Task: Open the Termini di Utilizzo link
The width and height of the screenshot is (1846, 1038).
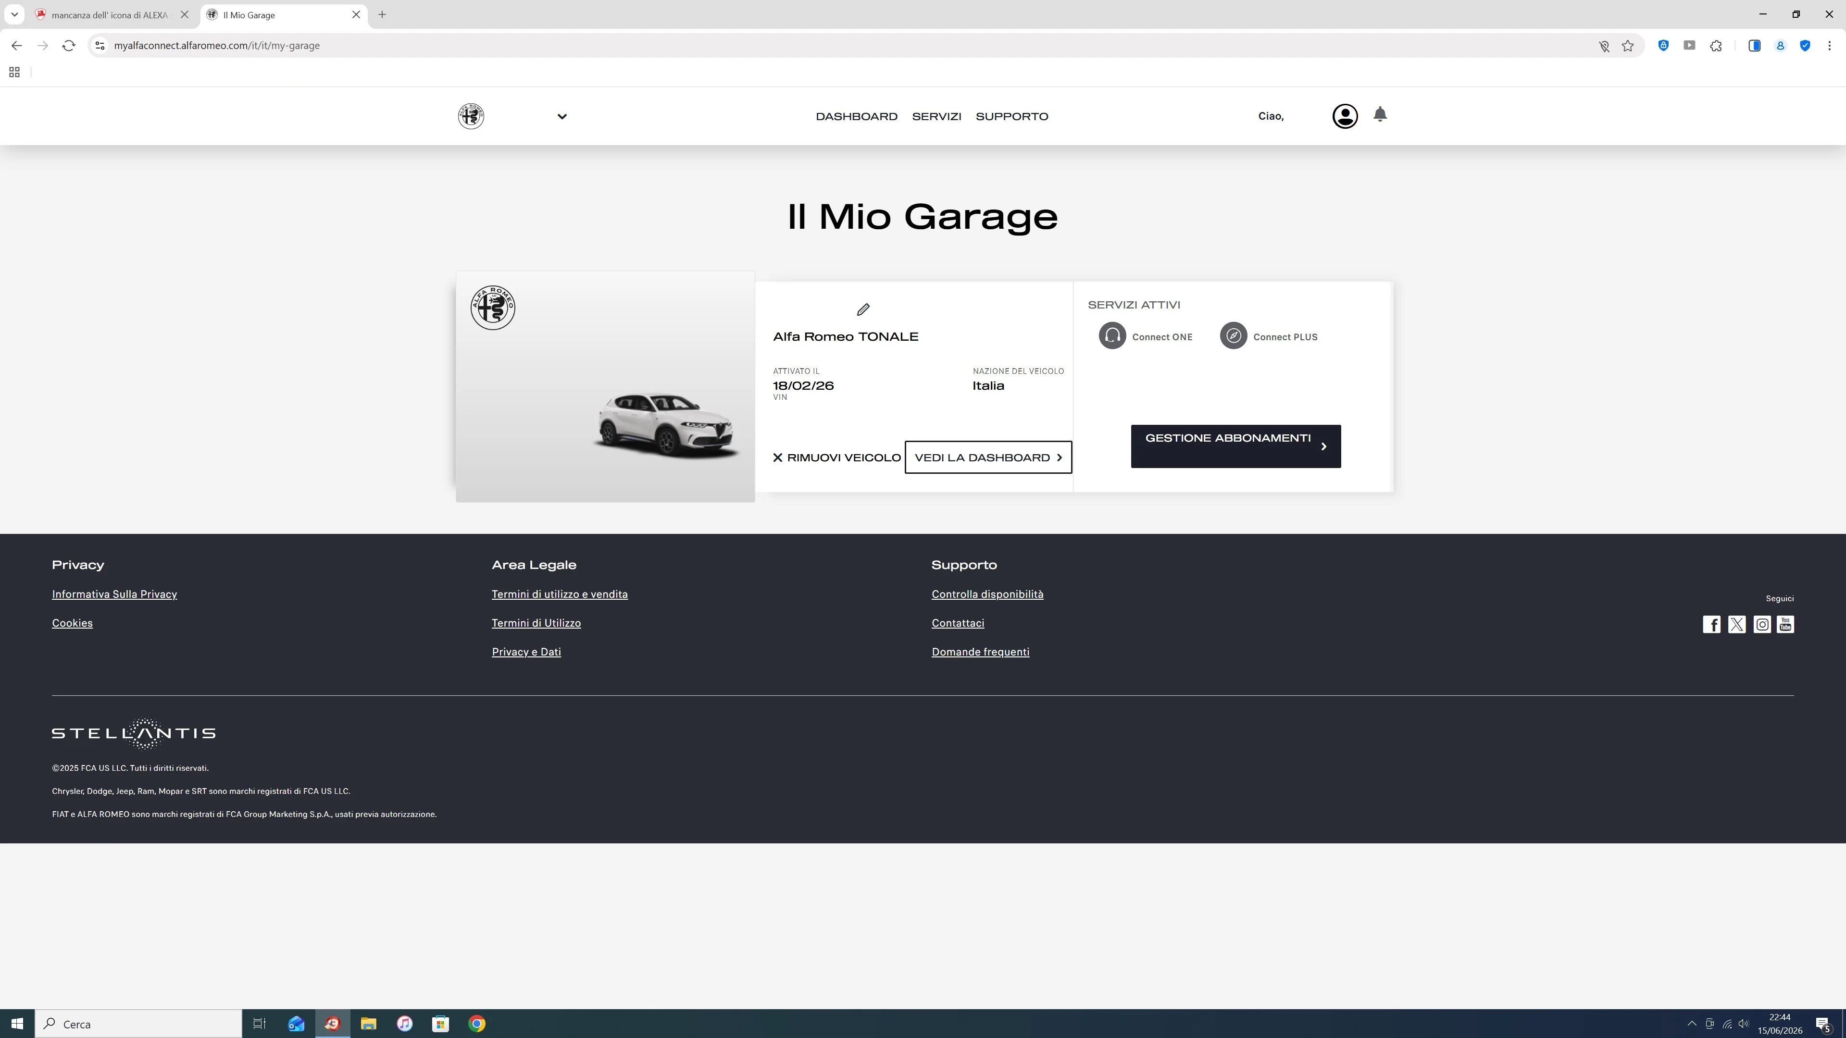Action: pos(536,623)
